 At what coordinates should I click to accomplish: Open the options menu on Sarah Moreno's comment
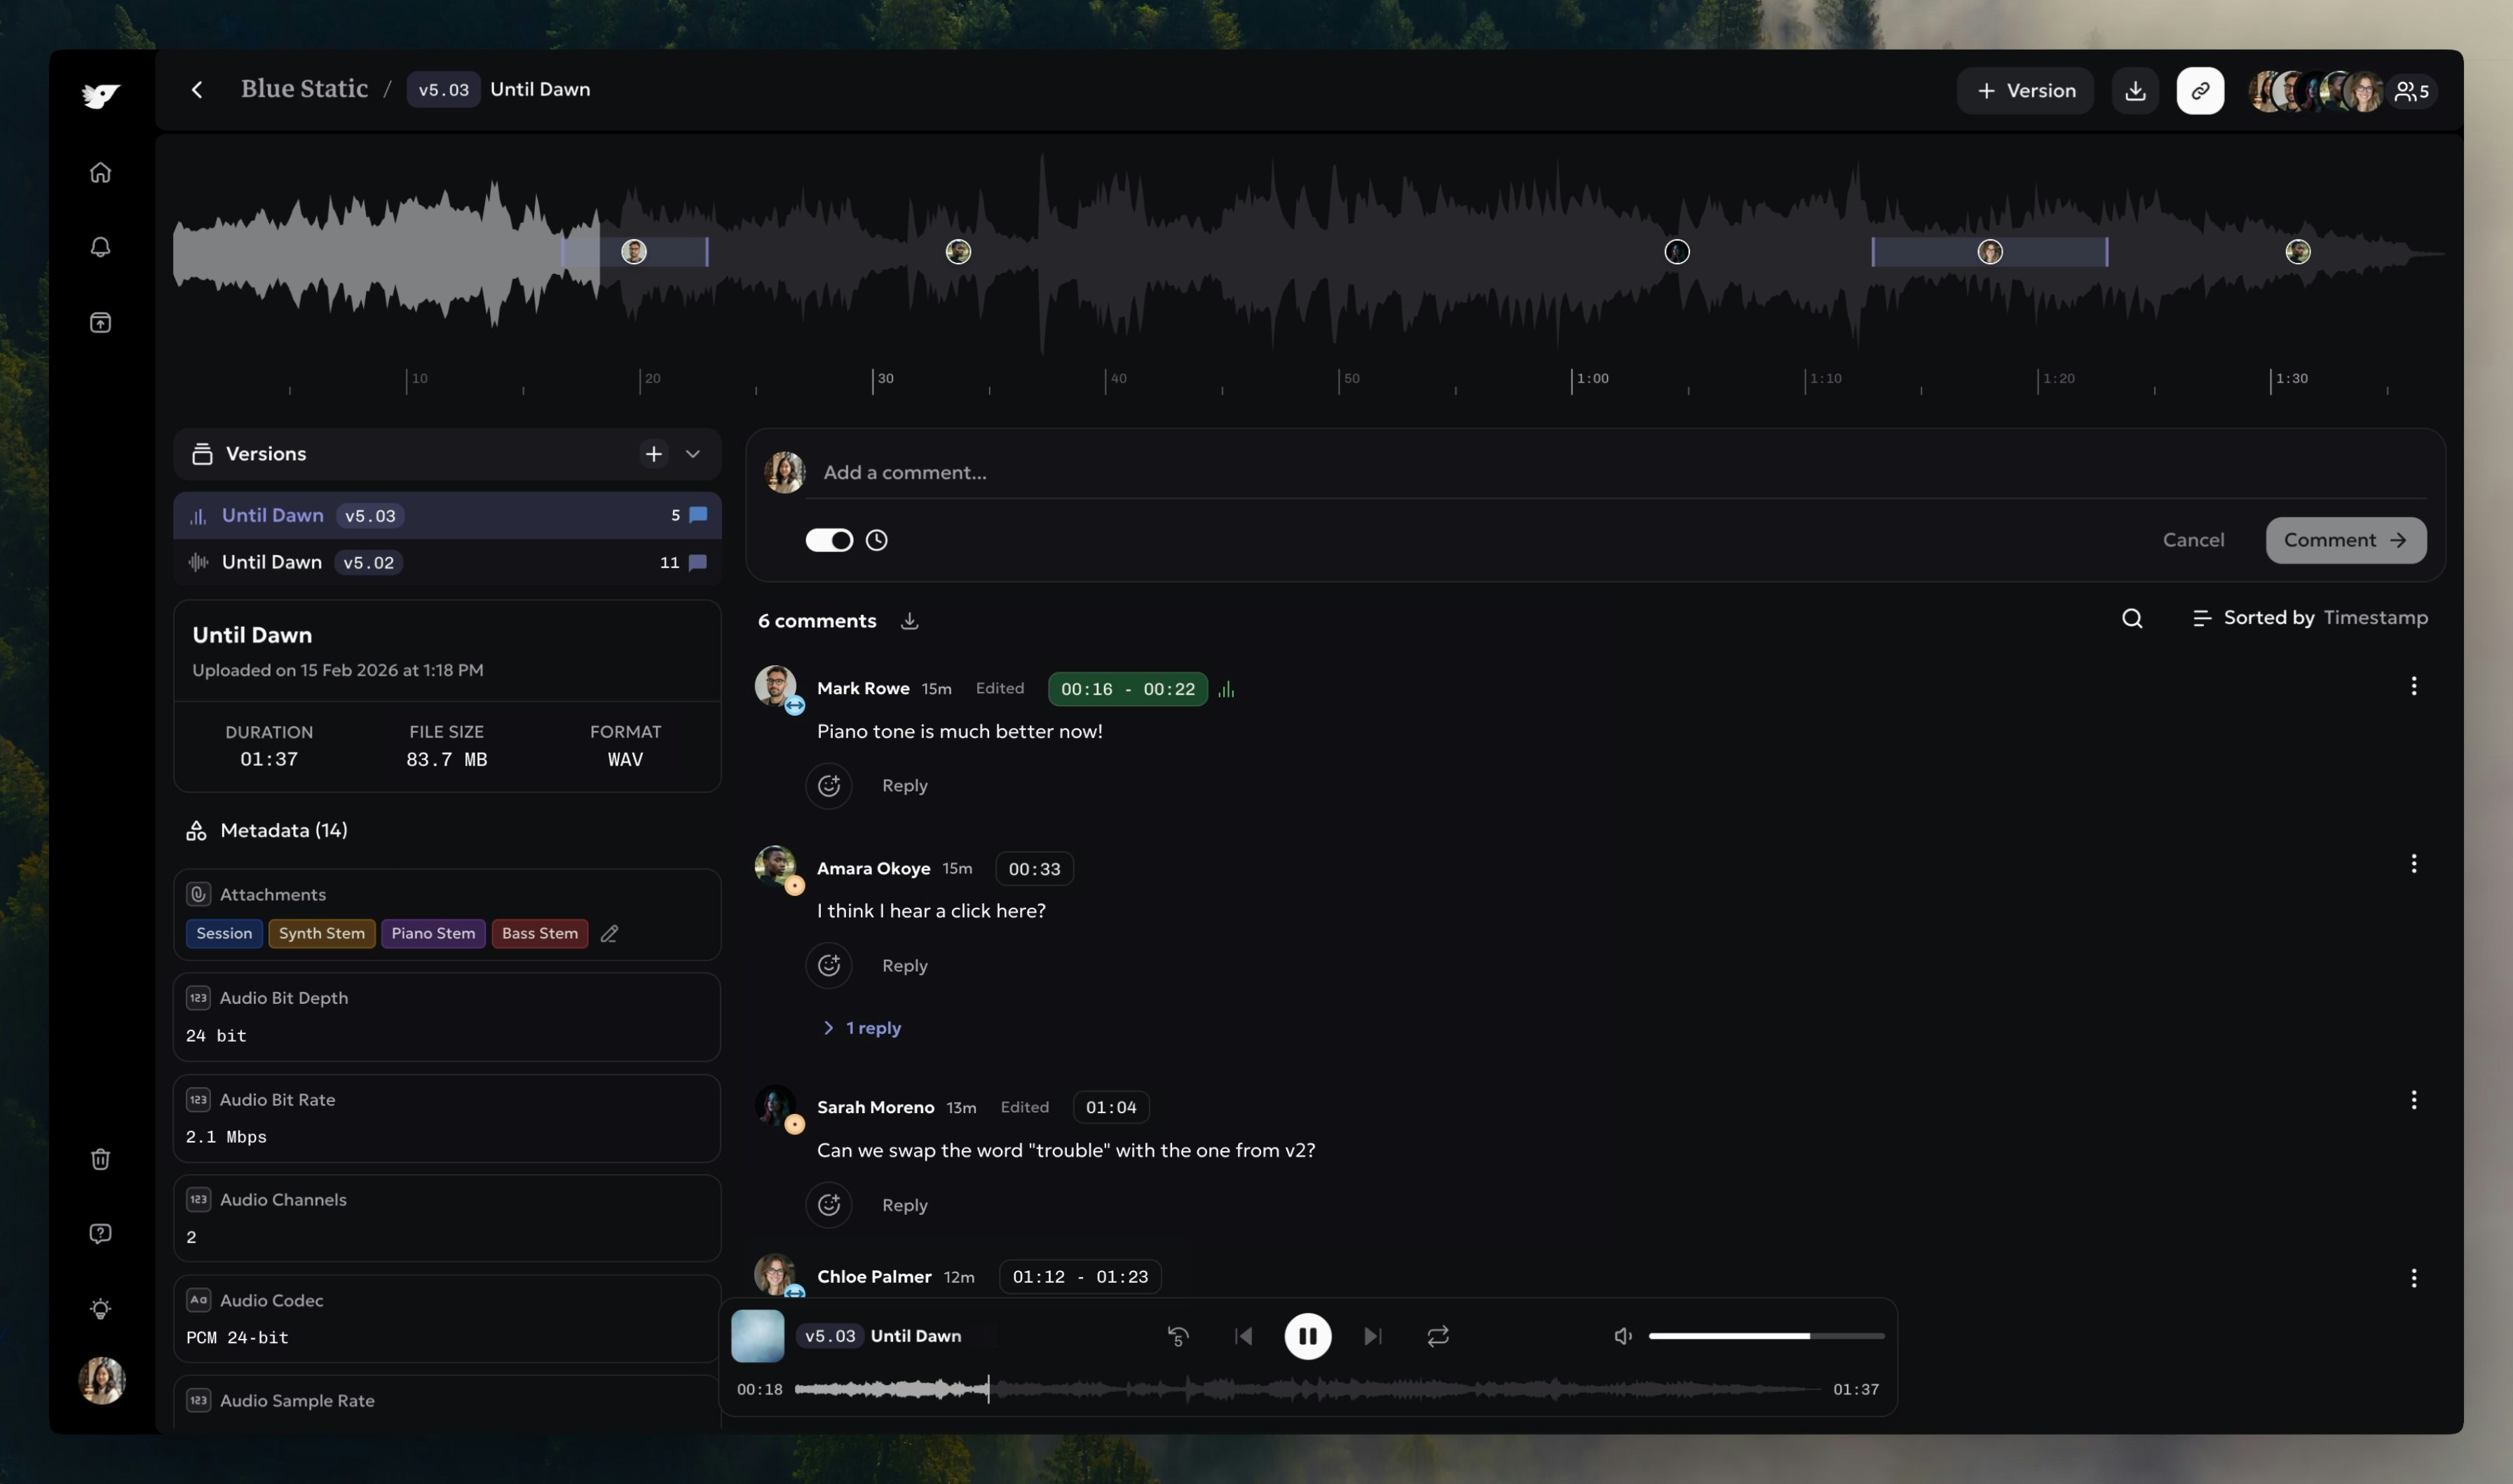(x=2414, y=1099)
